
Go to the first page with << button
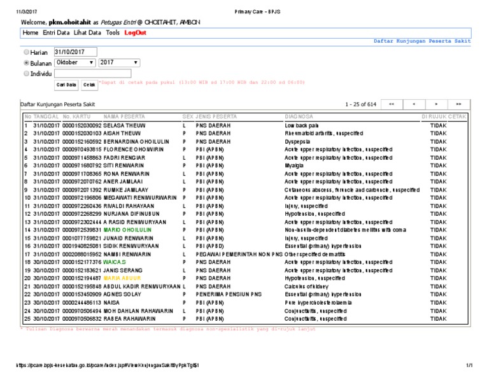pos(392,103)
